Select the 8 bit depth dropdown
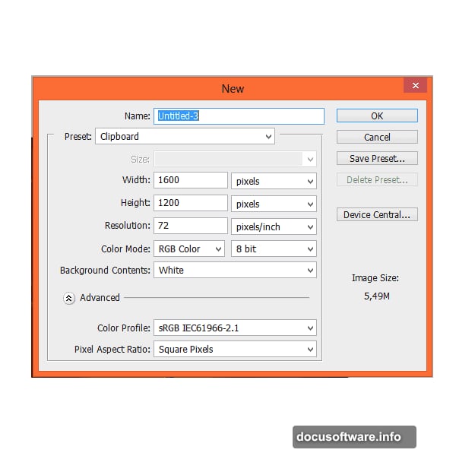The height and width of the screenshot is (456, 456). 274,249
